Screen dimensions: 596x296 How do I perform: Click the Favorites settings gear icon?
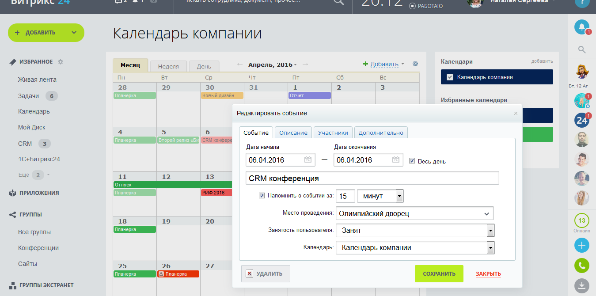[x=61, y=62]
